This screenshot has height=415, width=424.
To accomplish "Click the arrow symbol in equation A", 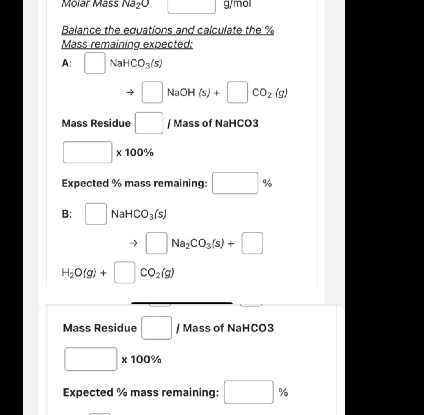I will [x=129, y=93].
